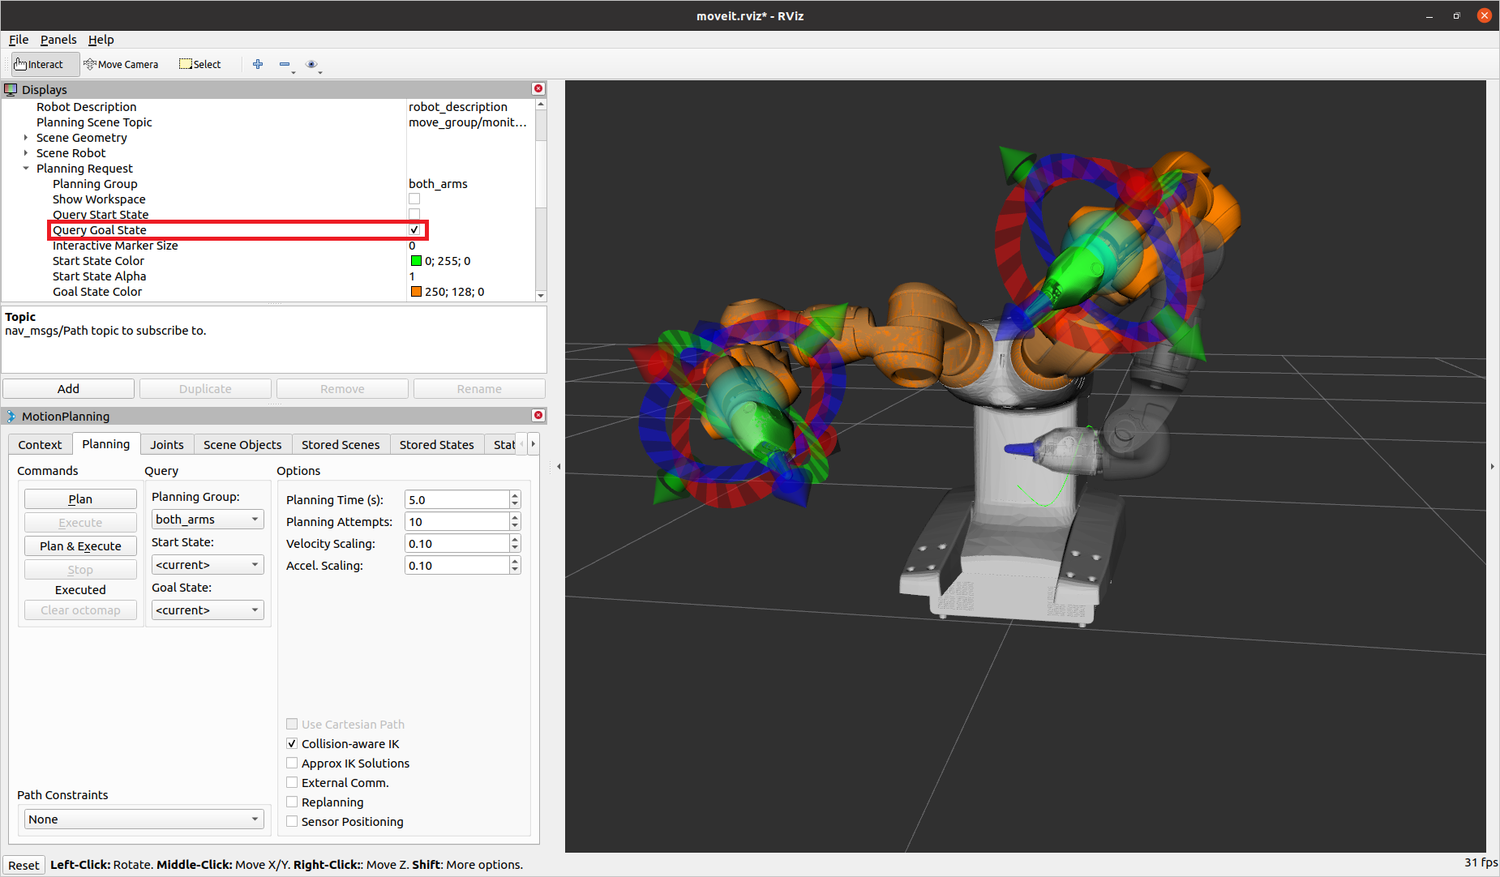
Task: Toggle Approx IK Solutions option
Action: coord(292,764)
